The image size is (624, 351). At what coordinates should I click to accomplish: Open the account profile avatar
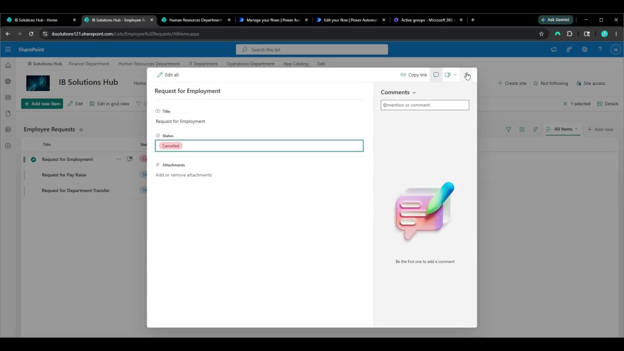click(616, 50)
